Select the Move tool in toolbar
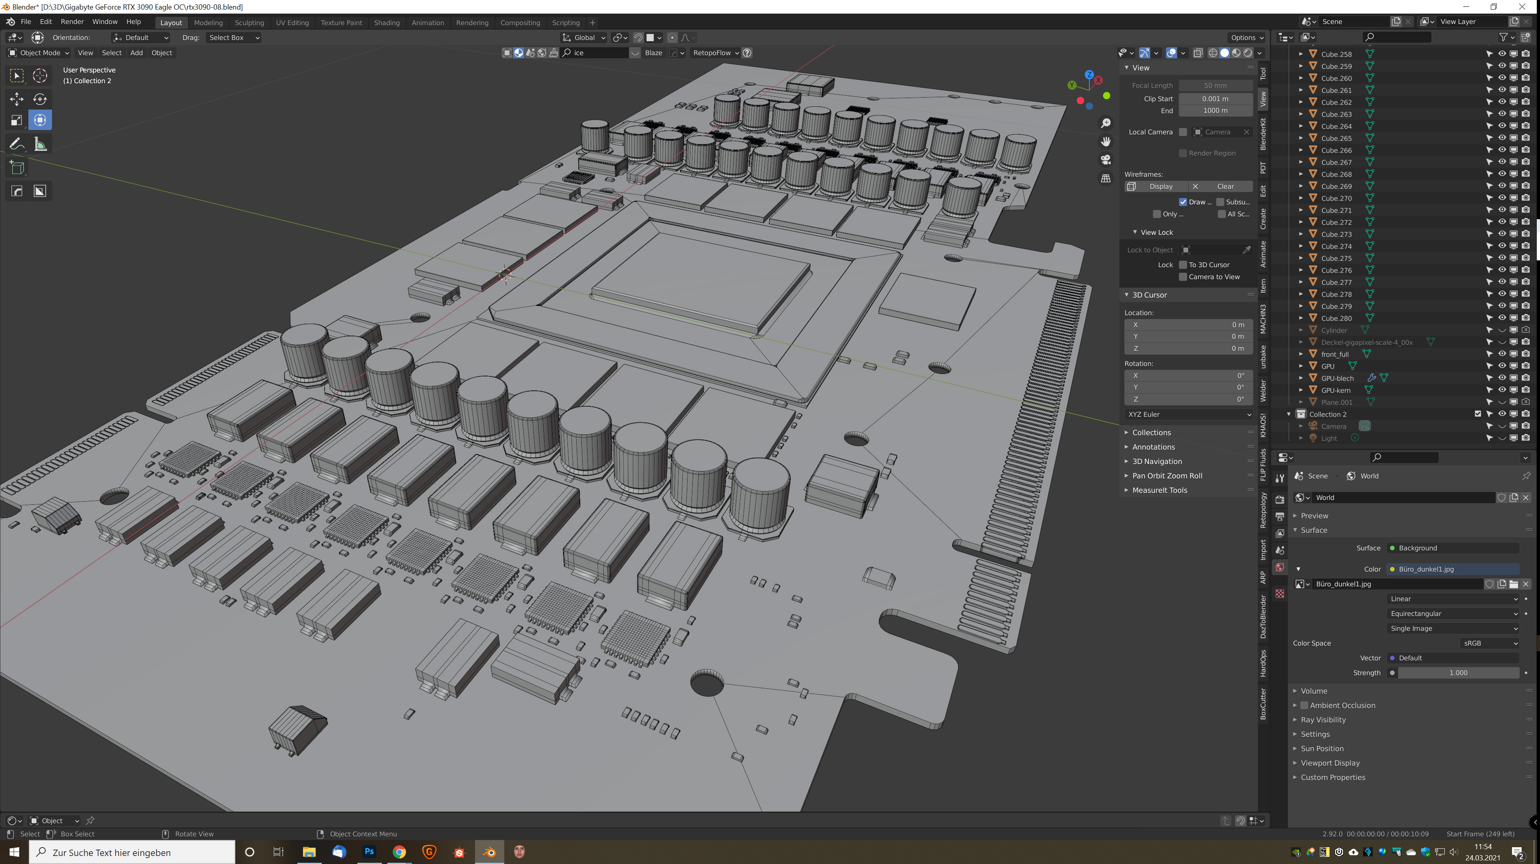The image size is (1540, 864). pos(17,98)
